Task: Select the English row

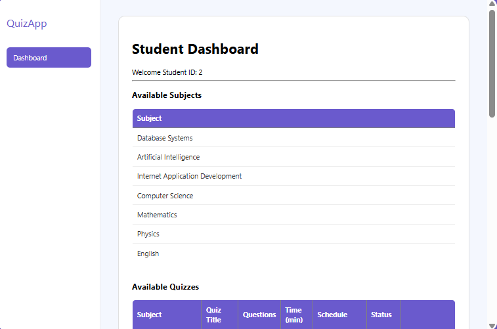Action: 293,253
